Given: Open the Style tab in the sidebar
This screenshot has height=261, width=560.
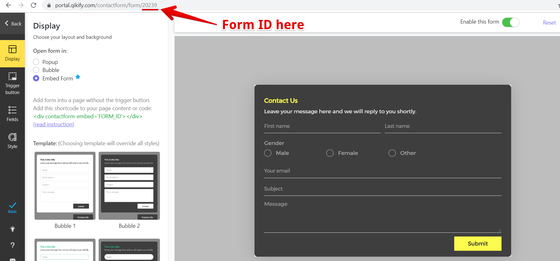Looking at the screenshot, I should pos(12,141).
